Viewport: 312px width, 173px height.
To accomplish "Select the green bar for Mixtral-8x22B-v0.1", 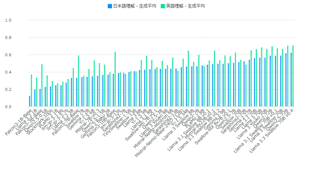I will click(214, 79).
